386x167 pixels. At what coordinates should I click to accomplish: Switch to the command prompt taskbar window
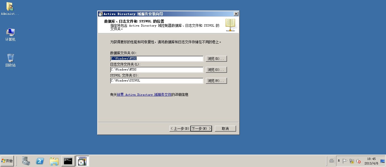click(x=68, y=161)
